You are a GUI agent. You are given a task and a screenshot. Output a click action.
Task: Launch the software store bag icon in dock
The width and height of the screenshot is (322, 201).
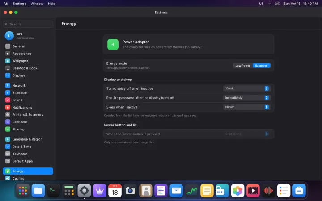point(299,191)
